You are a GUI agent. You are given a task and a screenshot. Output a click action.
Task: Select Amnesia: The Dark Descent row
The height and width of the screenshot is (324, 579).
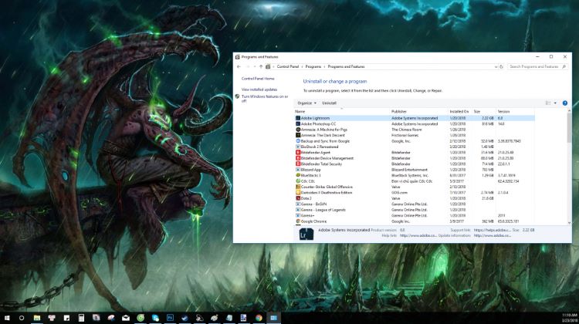[x=415, y=136]
